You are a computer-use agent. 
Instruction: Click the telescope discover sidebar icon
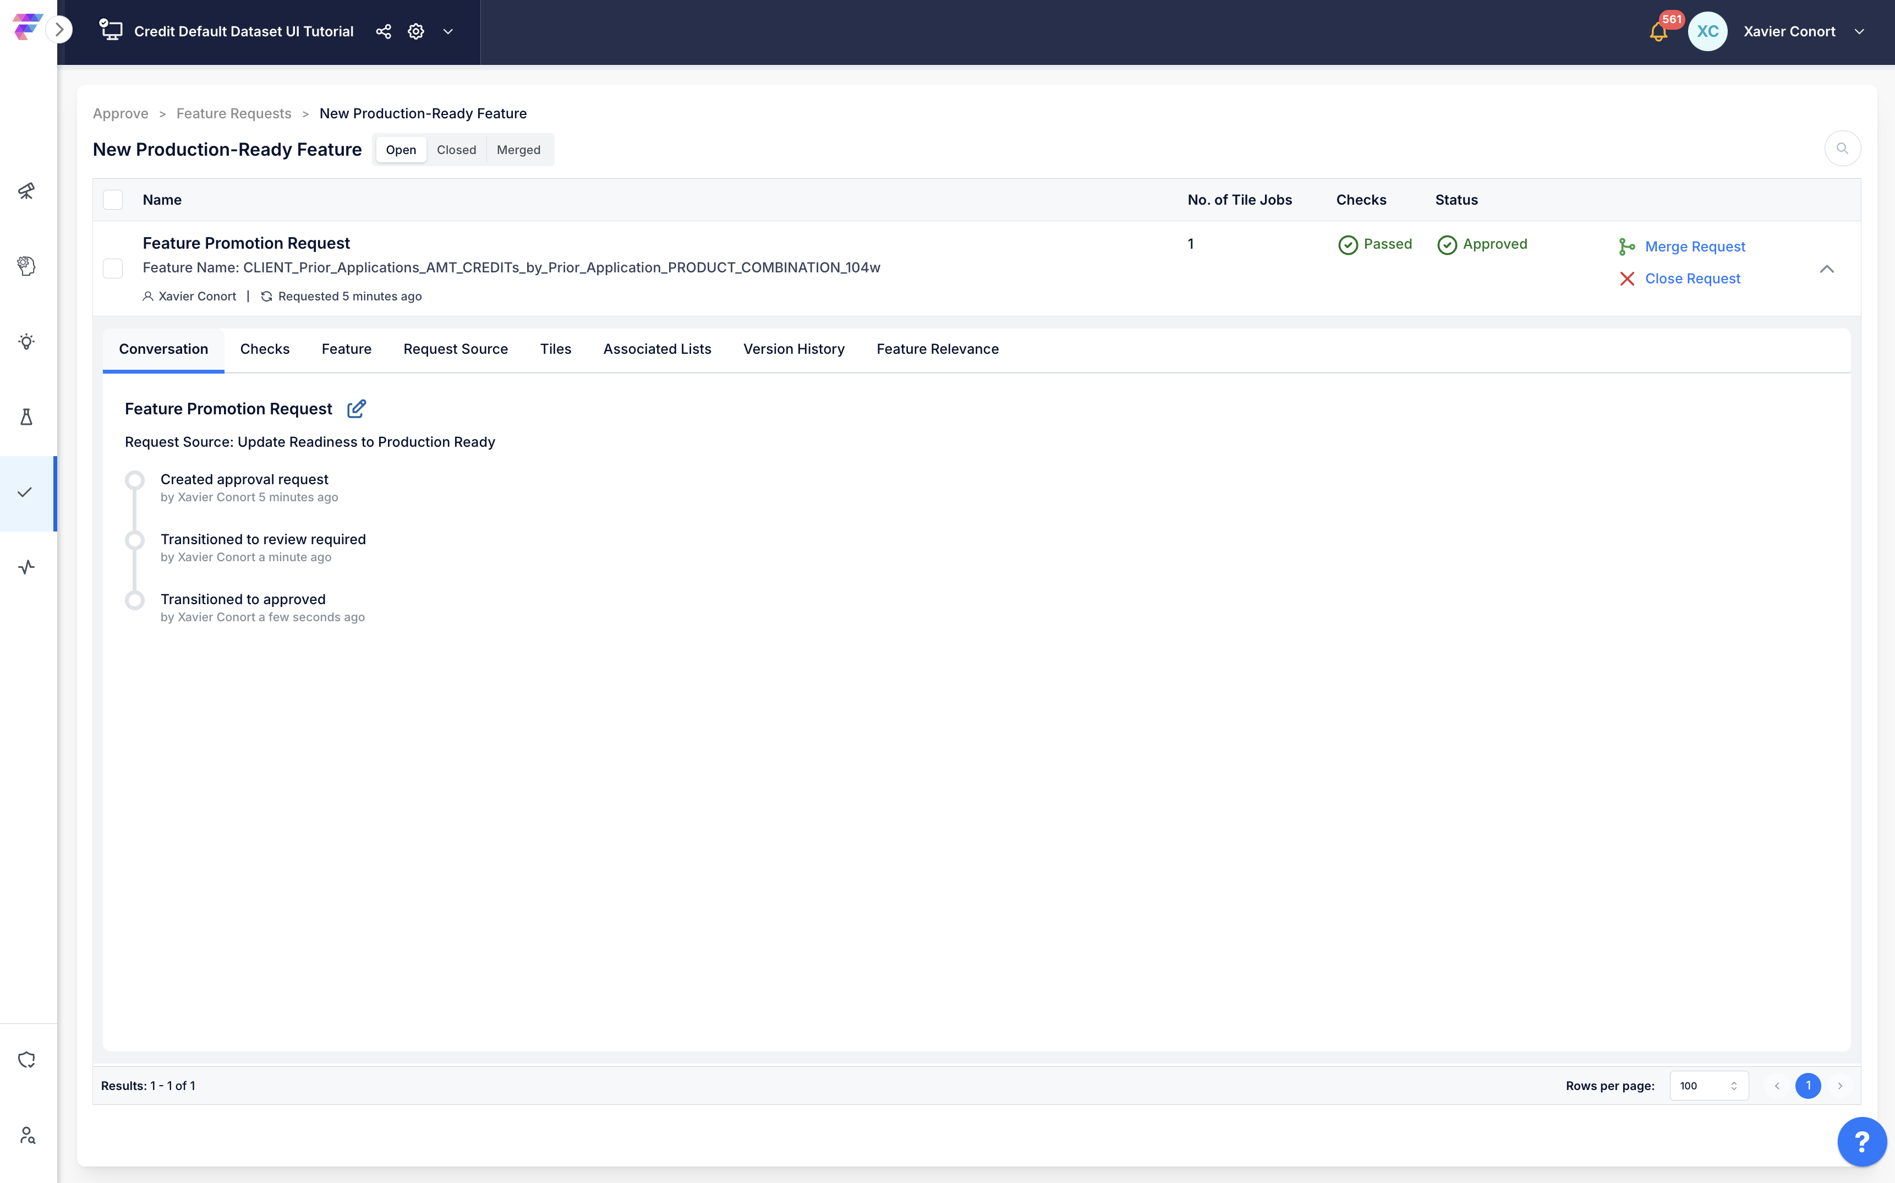[x=26, y=191]
